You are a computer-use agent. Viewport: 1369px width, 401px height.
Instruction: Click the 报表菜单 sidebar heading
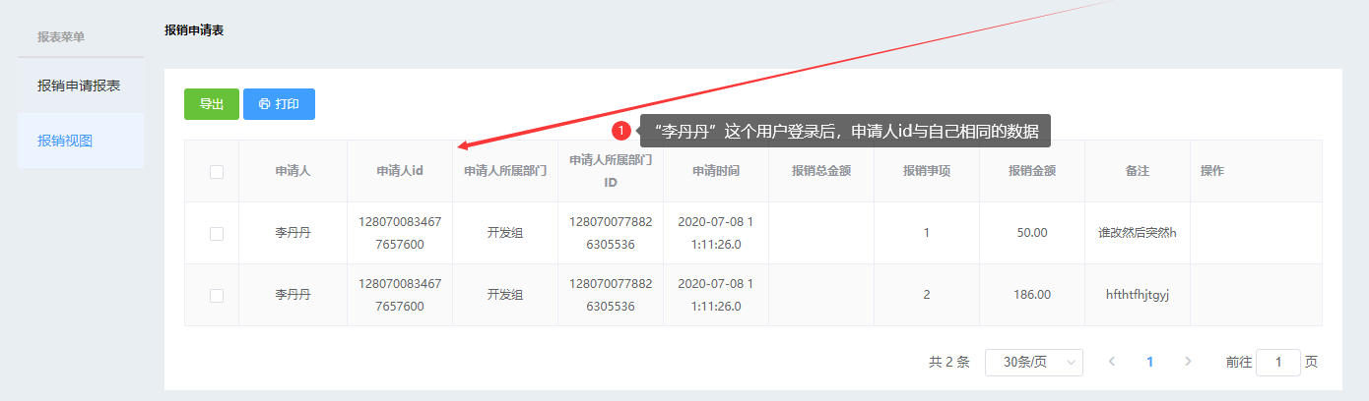click(x=61, y=37)
